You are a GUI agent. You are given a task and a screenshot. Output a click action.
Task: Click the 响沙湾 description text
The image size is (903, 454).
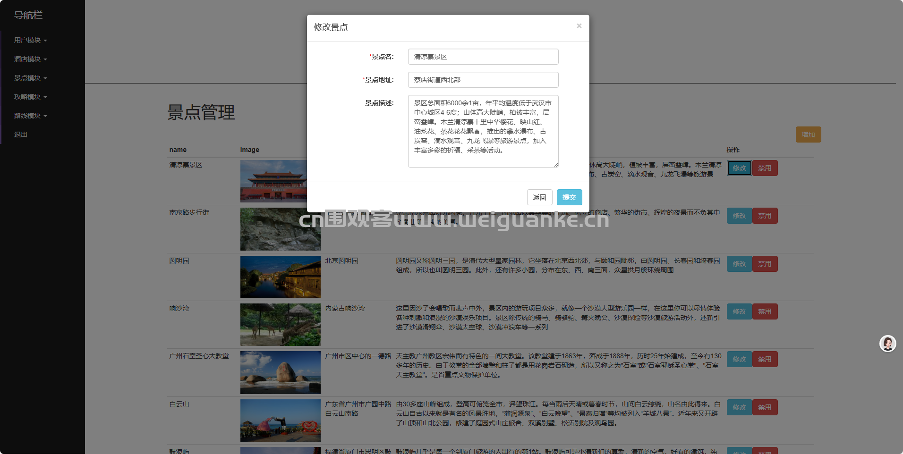[x=558, y=318]
